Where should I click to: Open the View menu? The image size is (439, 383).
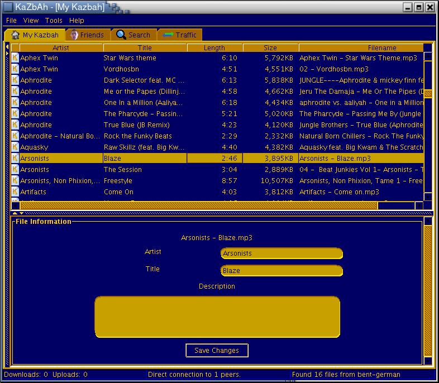(x=31, y=21)
